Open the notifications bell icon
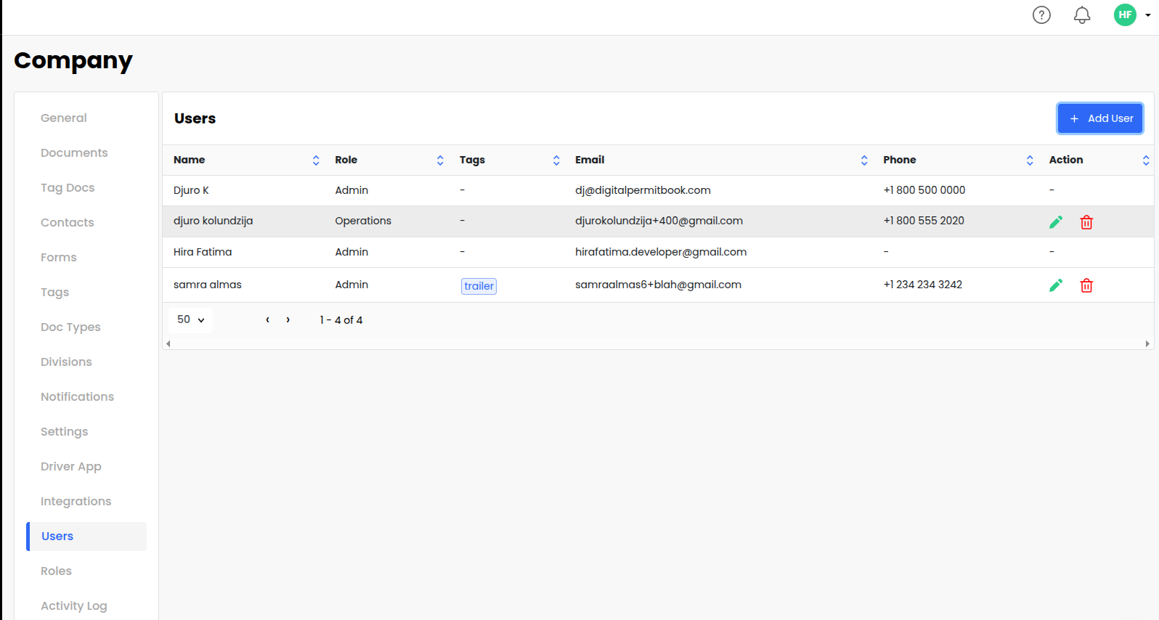1159x620 pixels. coord(1082,15)
